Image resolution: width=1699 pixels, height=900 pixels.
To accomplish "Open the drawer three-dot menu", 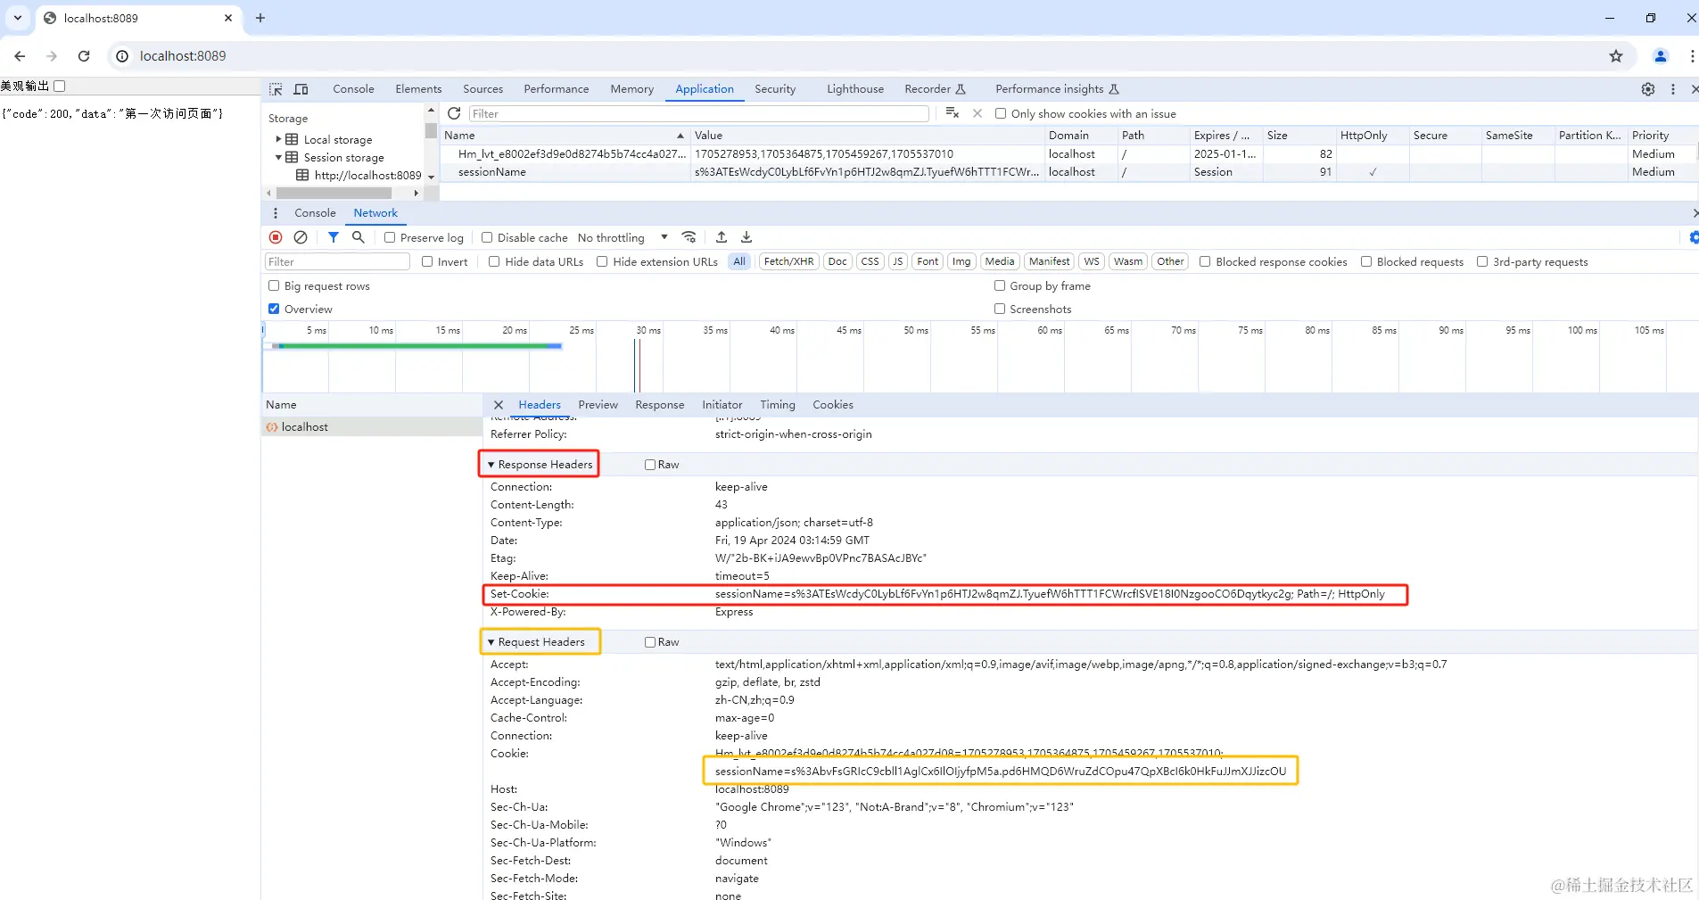I will pyautogui.click(x=276, y=213).
